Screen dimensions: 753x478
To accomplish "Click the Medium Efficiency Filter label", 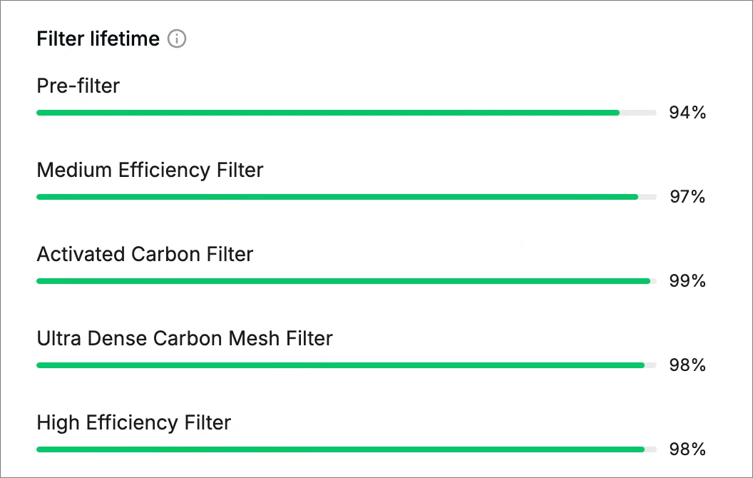I will tap(150, 170).
